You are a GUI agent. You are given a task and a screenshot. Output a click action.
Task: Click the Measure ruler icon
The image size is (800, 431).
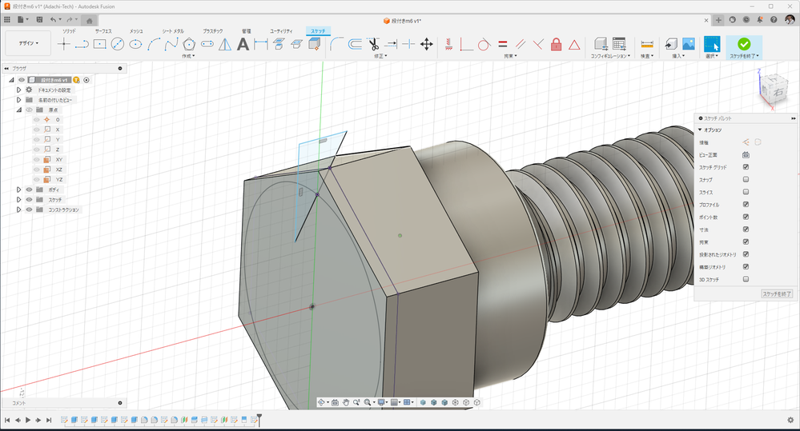coord(647,44)
